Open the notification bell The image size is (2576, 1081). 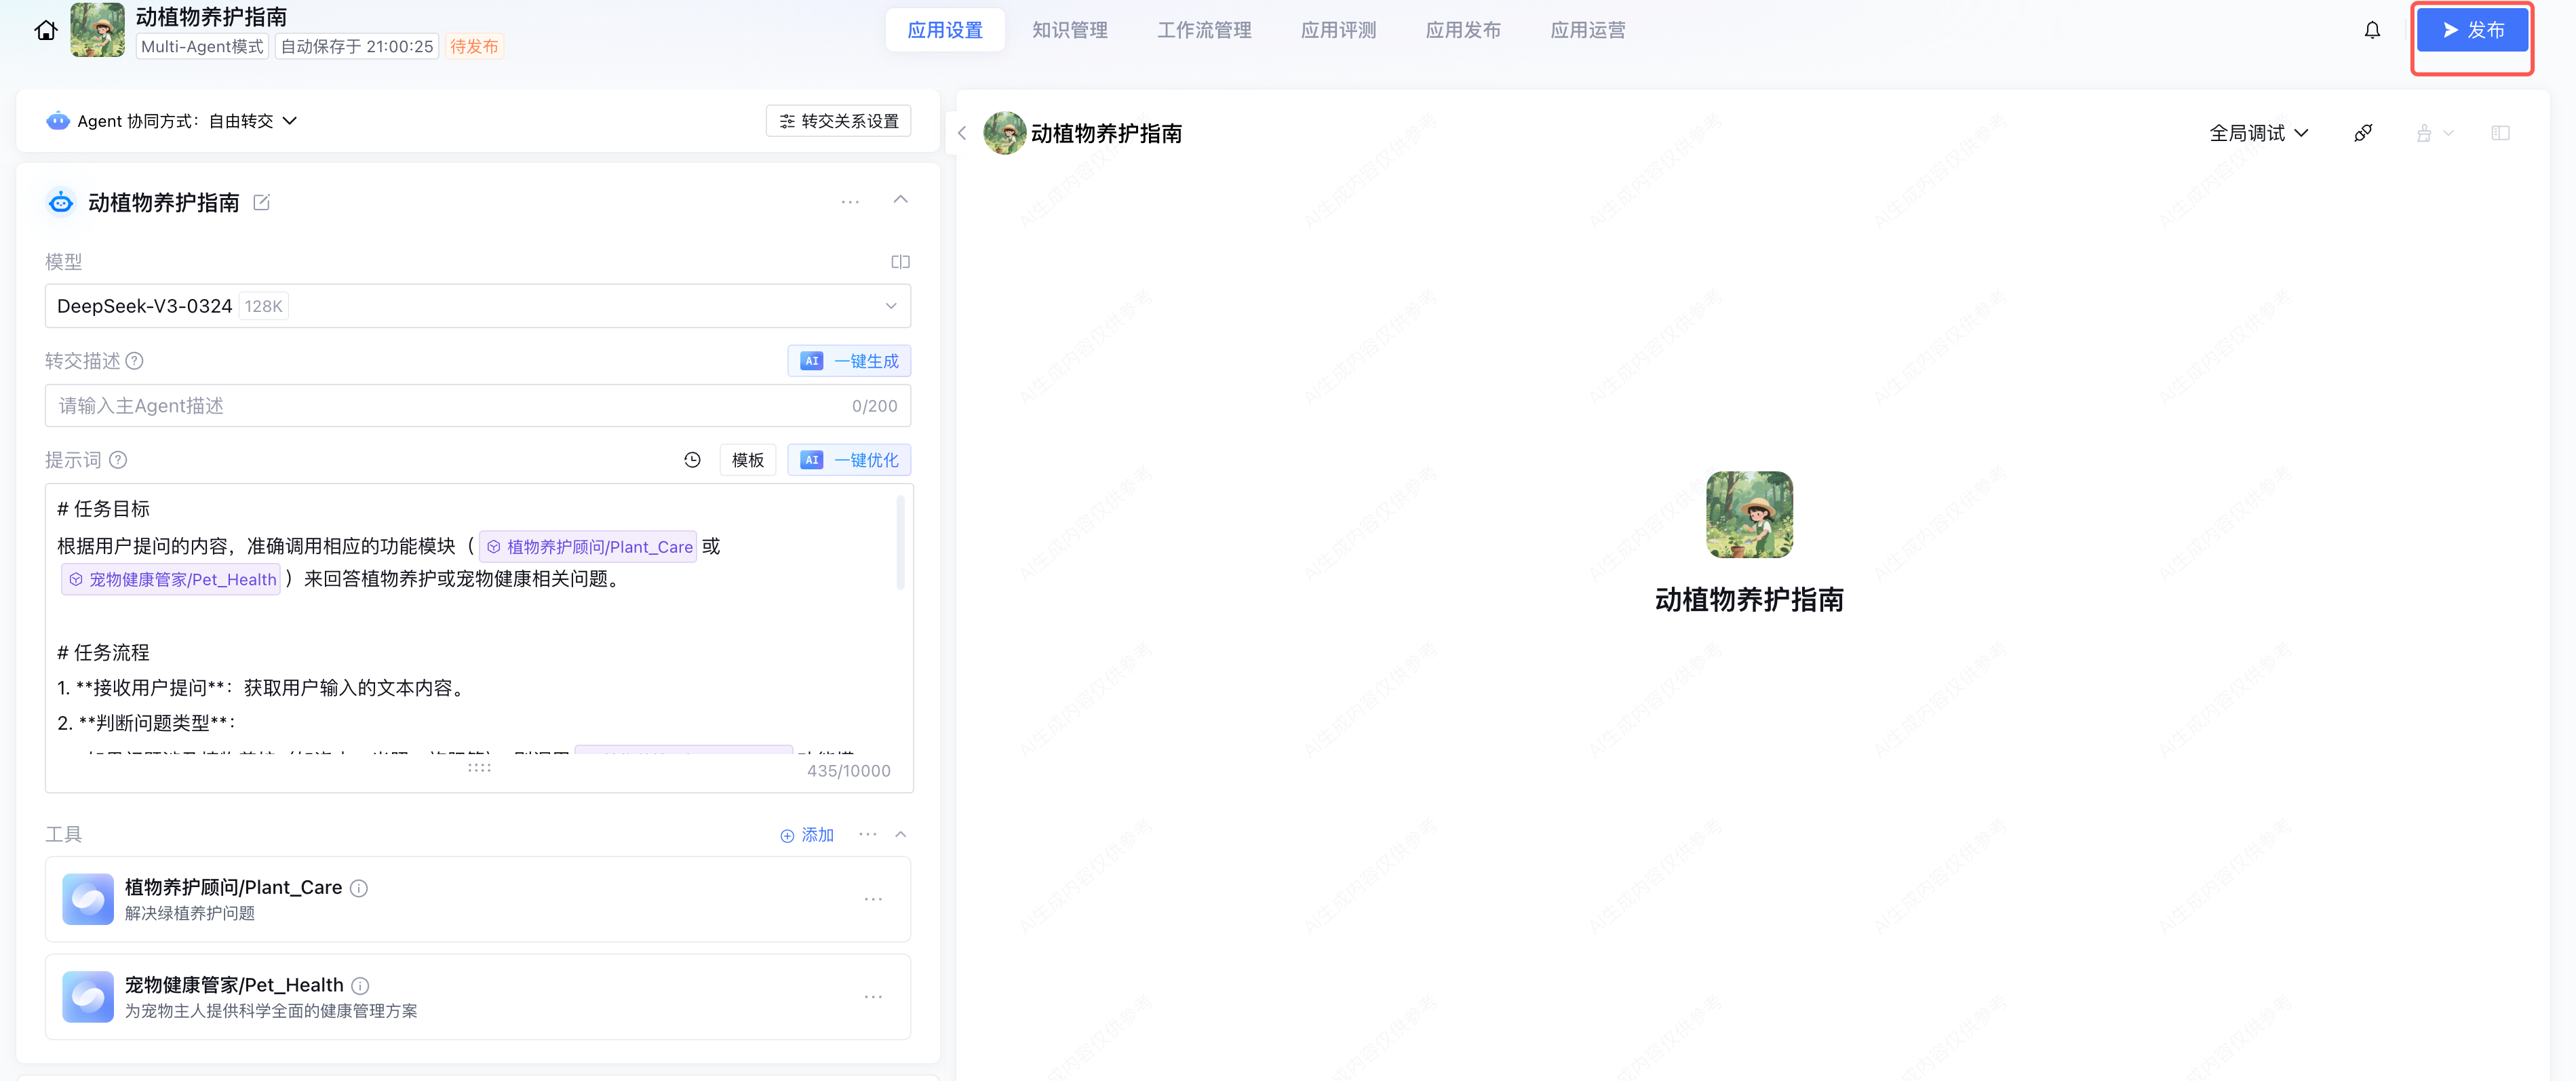[x=2372, y=30]
